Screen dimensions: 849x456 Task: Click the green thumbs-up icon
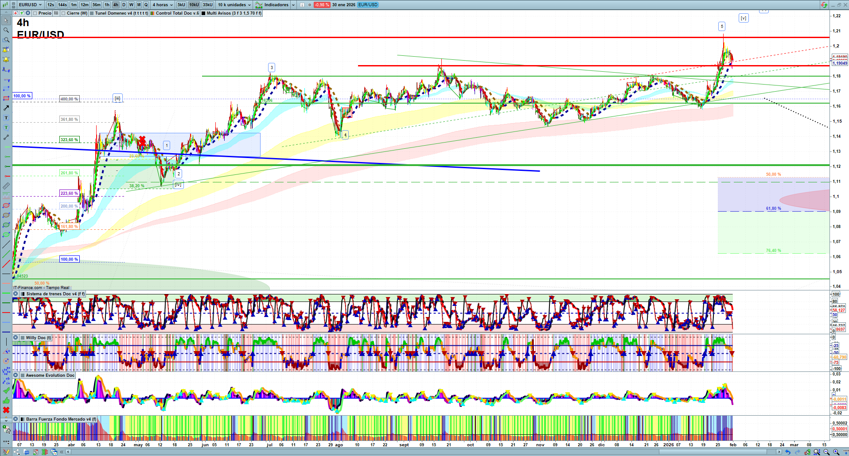click(x=6, y=400)
